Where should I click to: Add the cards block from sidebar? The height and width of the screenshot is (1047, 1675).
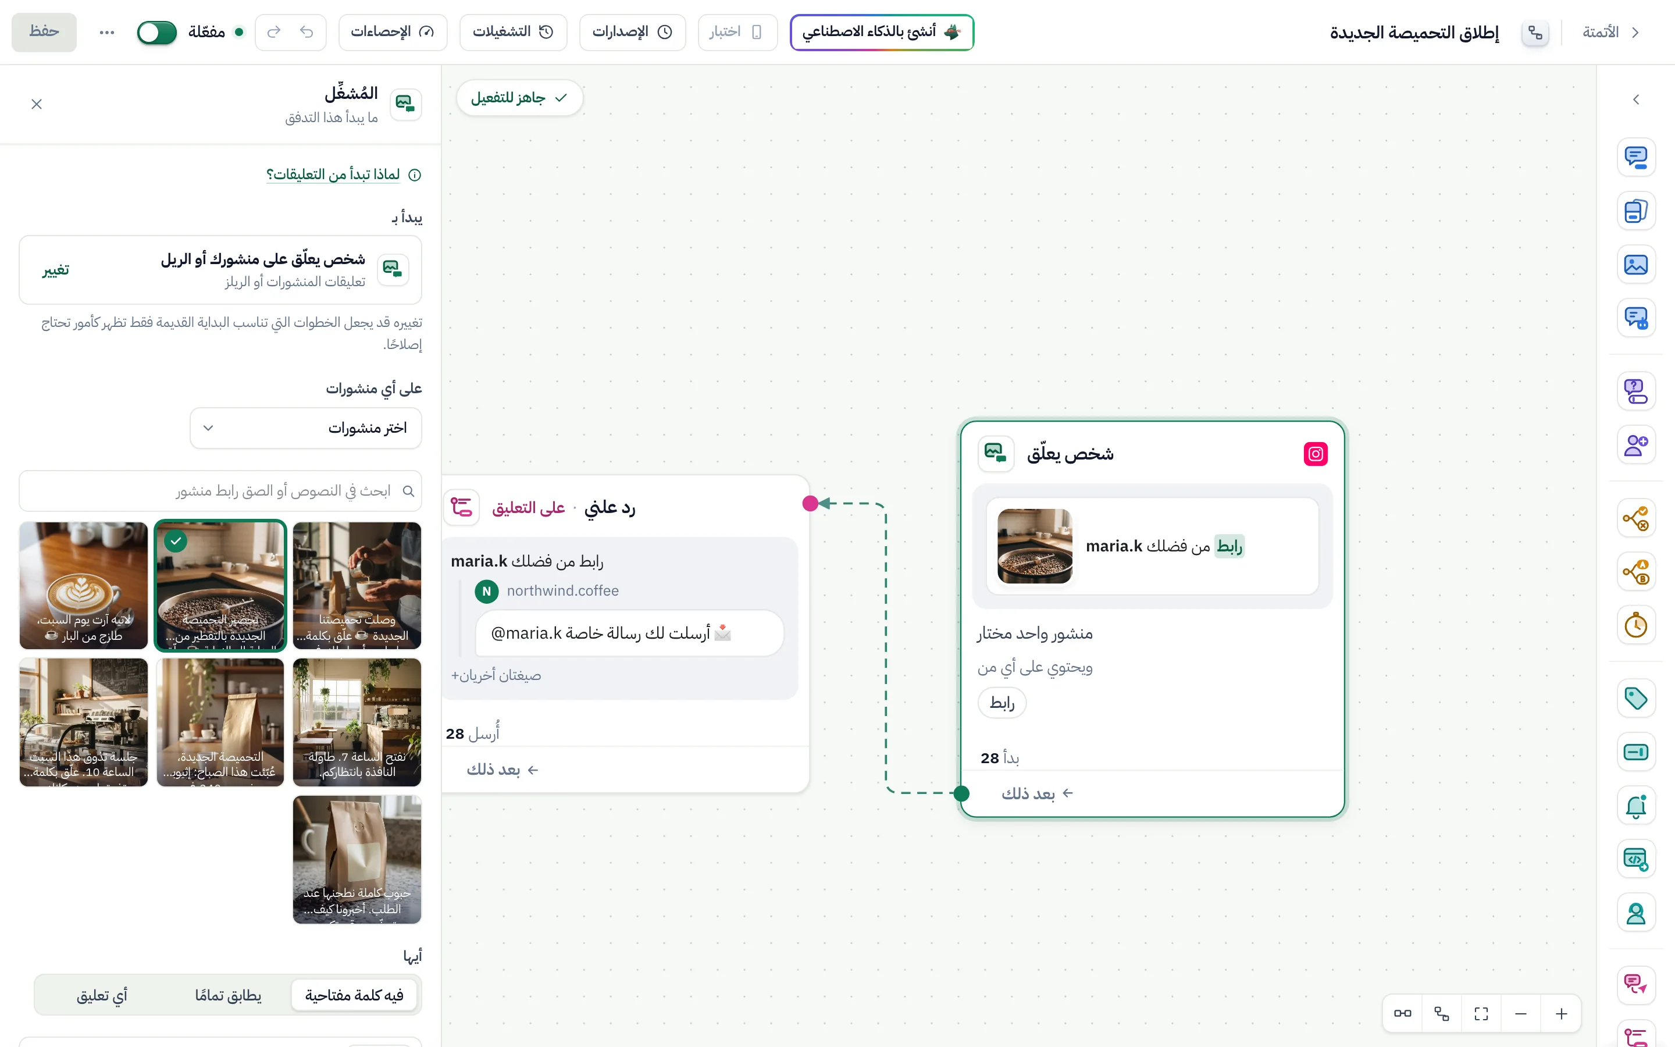tap(1635, 211)
